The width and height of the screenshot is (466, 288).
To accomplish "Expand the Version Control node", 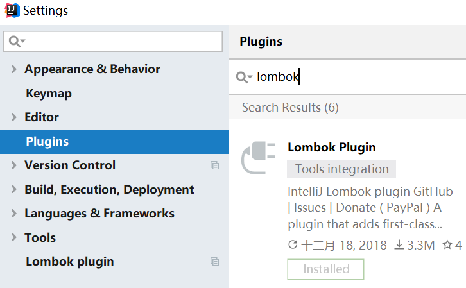I will tap(13, 165).
